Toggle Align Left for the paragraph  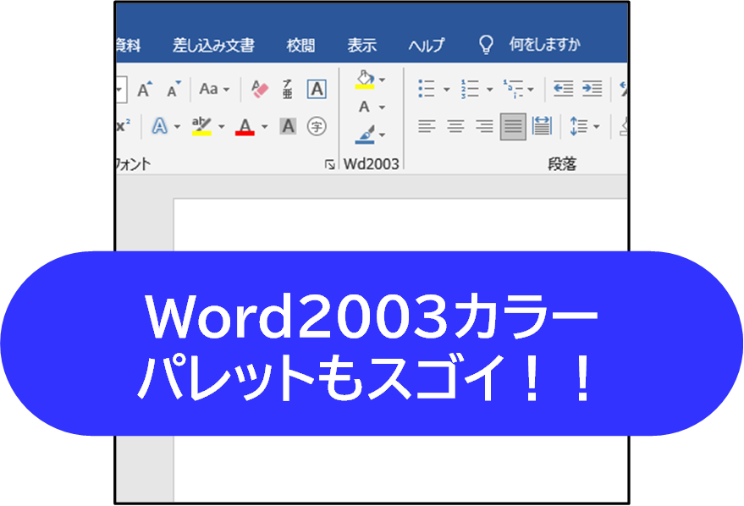coord(427,126)
